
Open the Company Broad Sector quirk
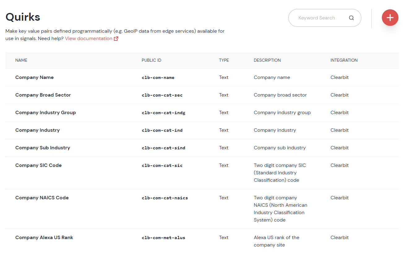click(x=43, y=95)
